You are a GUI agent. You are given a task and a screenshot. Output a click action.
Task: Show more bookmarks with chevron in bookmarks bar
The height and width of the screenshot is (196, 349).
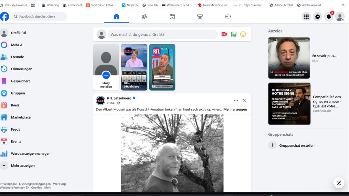pyautogui.click(x=343, y=5)
